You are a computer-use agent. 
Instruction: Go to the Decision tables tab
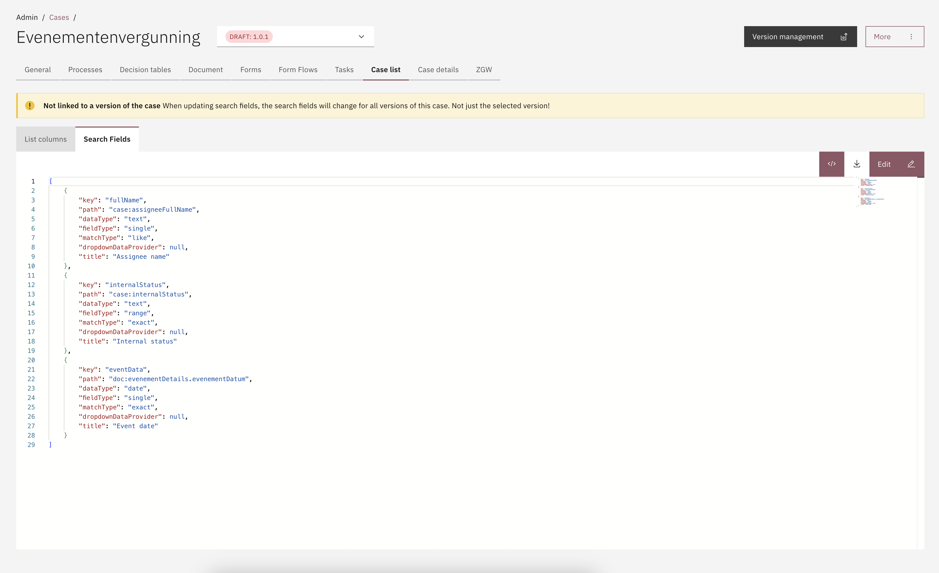[145, 70]
